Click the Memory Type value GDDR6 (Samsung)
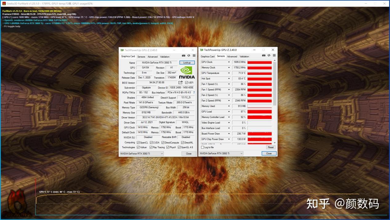This screenshot has height=220, width=390. pos(149,108)
